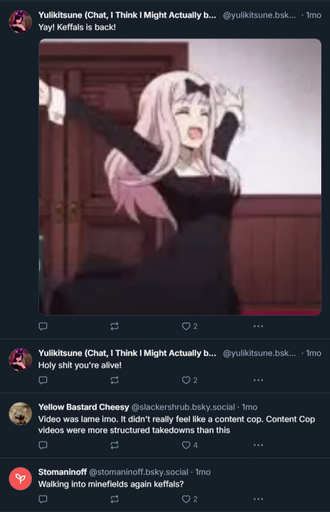Repost Stomaninoff's minefields post

click(115, 499)
